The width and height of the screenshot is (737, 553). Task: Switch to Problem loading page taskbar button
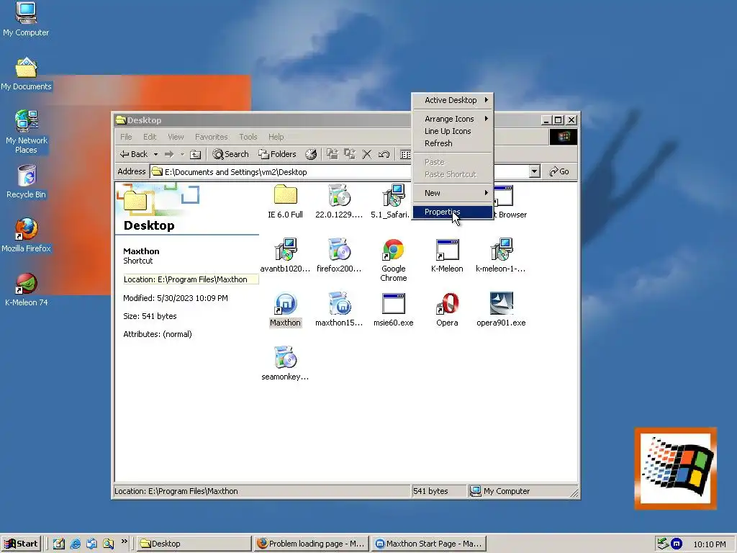311,544
